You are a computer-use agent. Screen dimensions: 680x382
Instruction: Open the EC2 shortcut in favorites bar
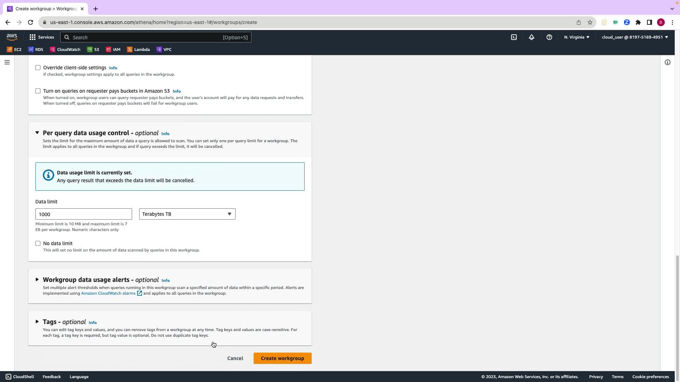[14, 50]
